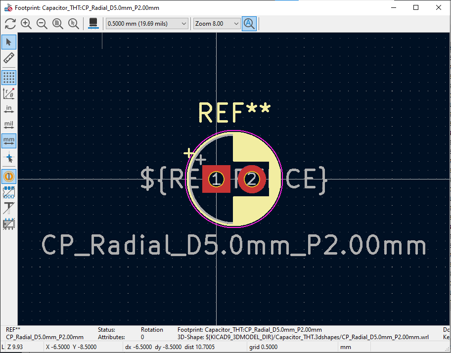The width and height of the screenshot is (451, 353).
Task: Maximize the footprint viewer window
Action: click(416, 7)
